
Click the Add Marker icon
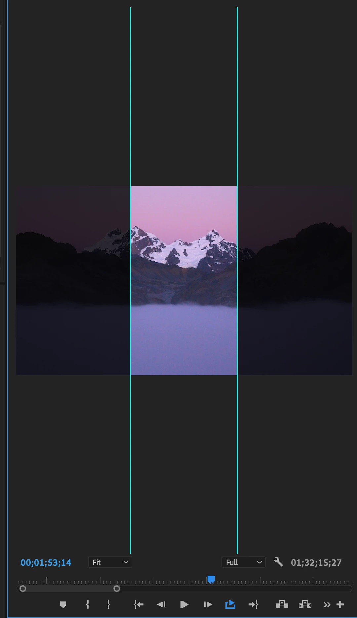coord(63,605)
